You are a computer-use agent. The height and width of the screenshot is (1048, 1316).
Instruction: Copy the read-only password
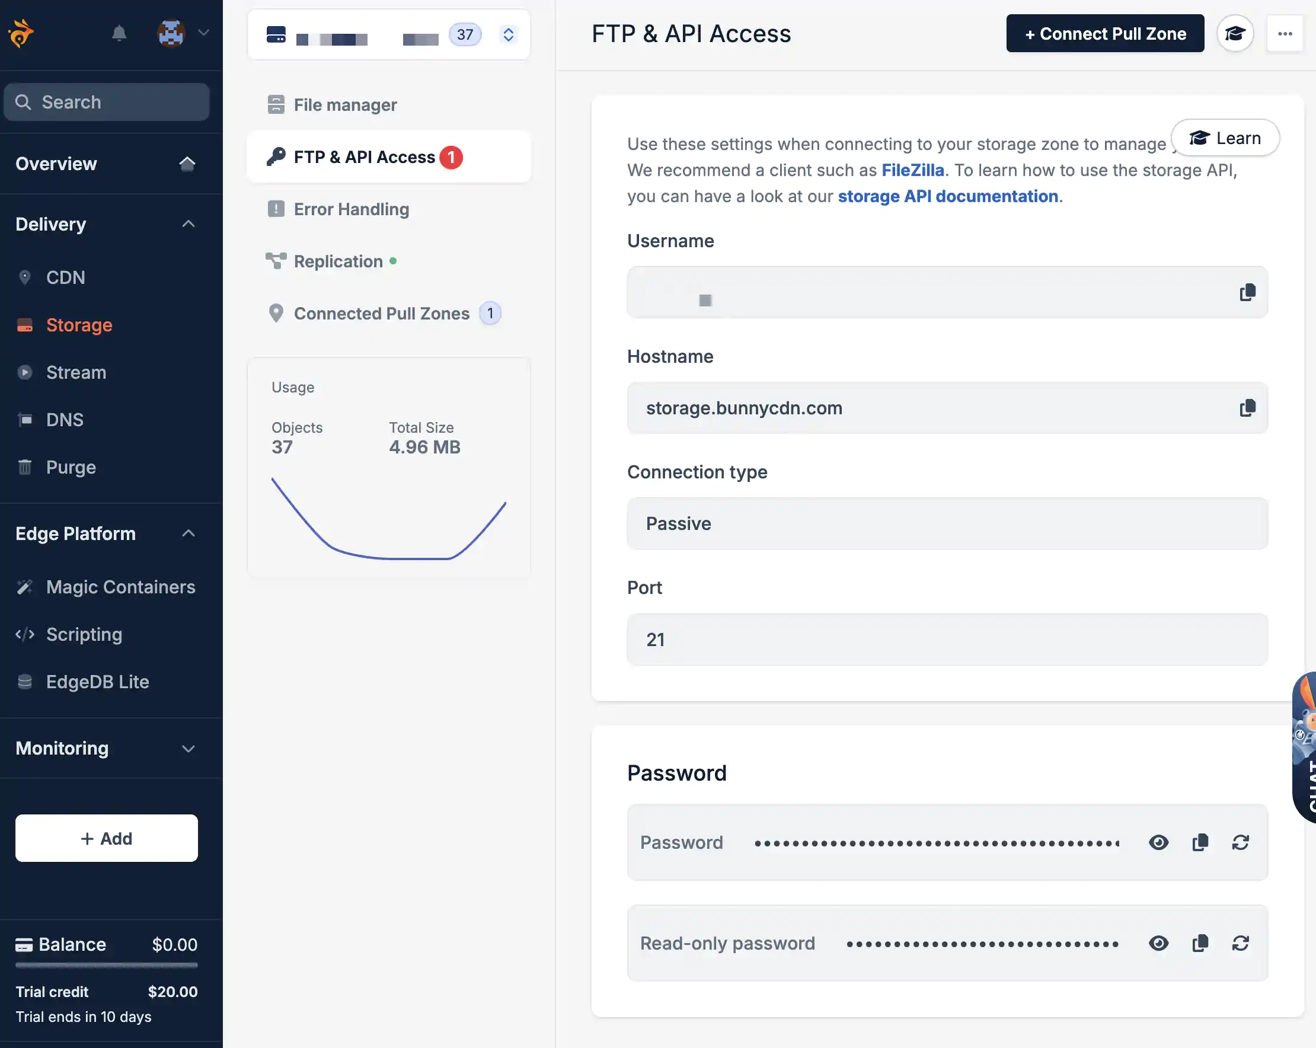(x=1200, y=943)
